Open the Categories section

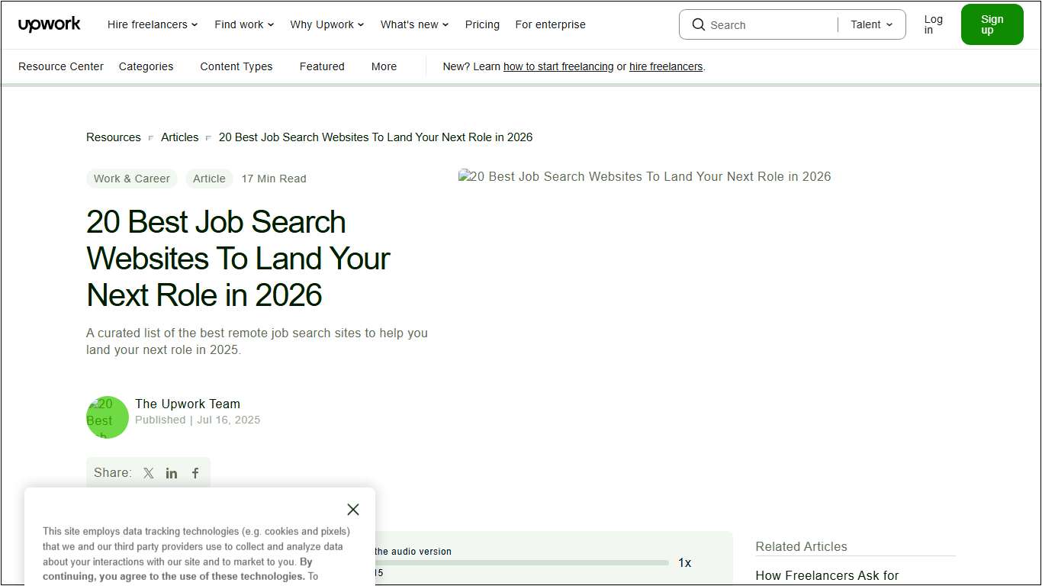coord(146,66)
